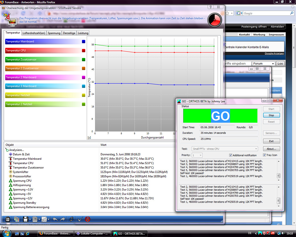Click the Orthos tray icon in system tray
Viewport: 296px width, 237px height.
[260, 233]
